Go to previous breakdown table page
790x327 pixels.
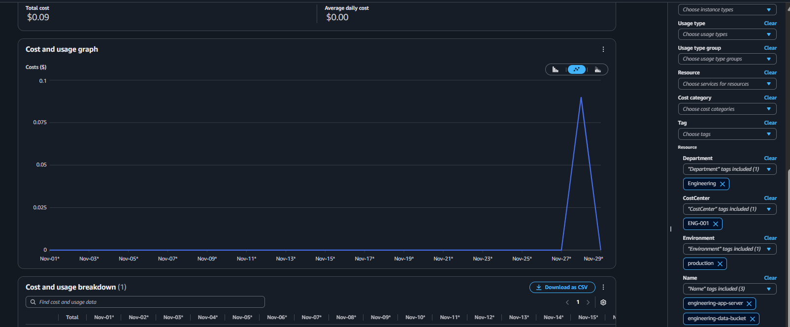click(x=567, y=302)
